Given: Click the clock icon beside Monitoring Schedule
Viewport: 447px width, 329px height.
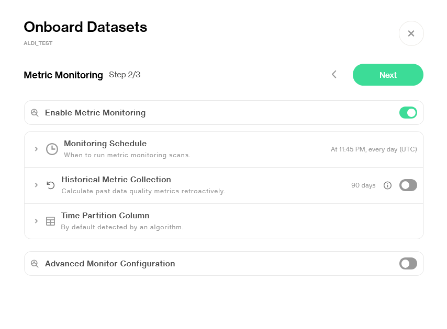Looking at the screenshot, I should (x=52, y=149).
